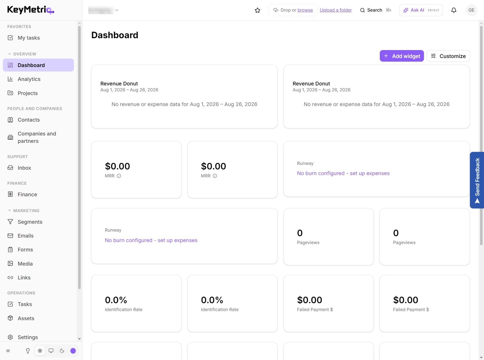
Task: Click the KeyMetriq logo
Action: pyautogui.click(x=31, y=10)
